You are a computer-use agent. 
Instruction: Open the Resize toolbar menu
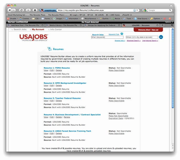coord(117,18)
